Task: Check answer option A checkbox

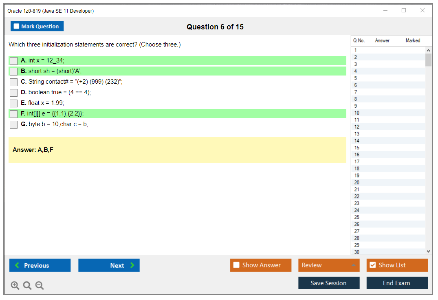Action: 14,61
